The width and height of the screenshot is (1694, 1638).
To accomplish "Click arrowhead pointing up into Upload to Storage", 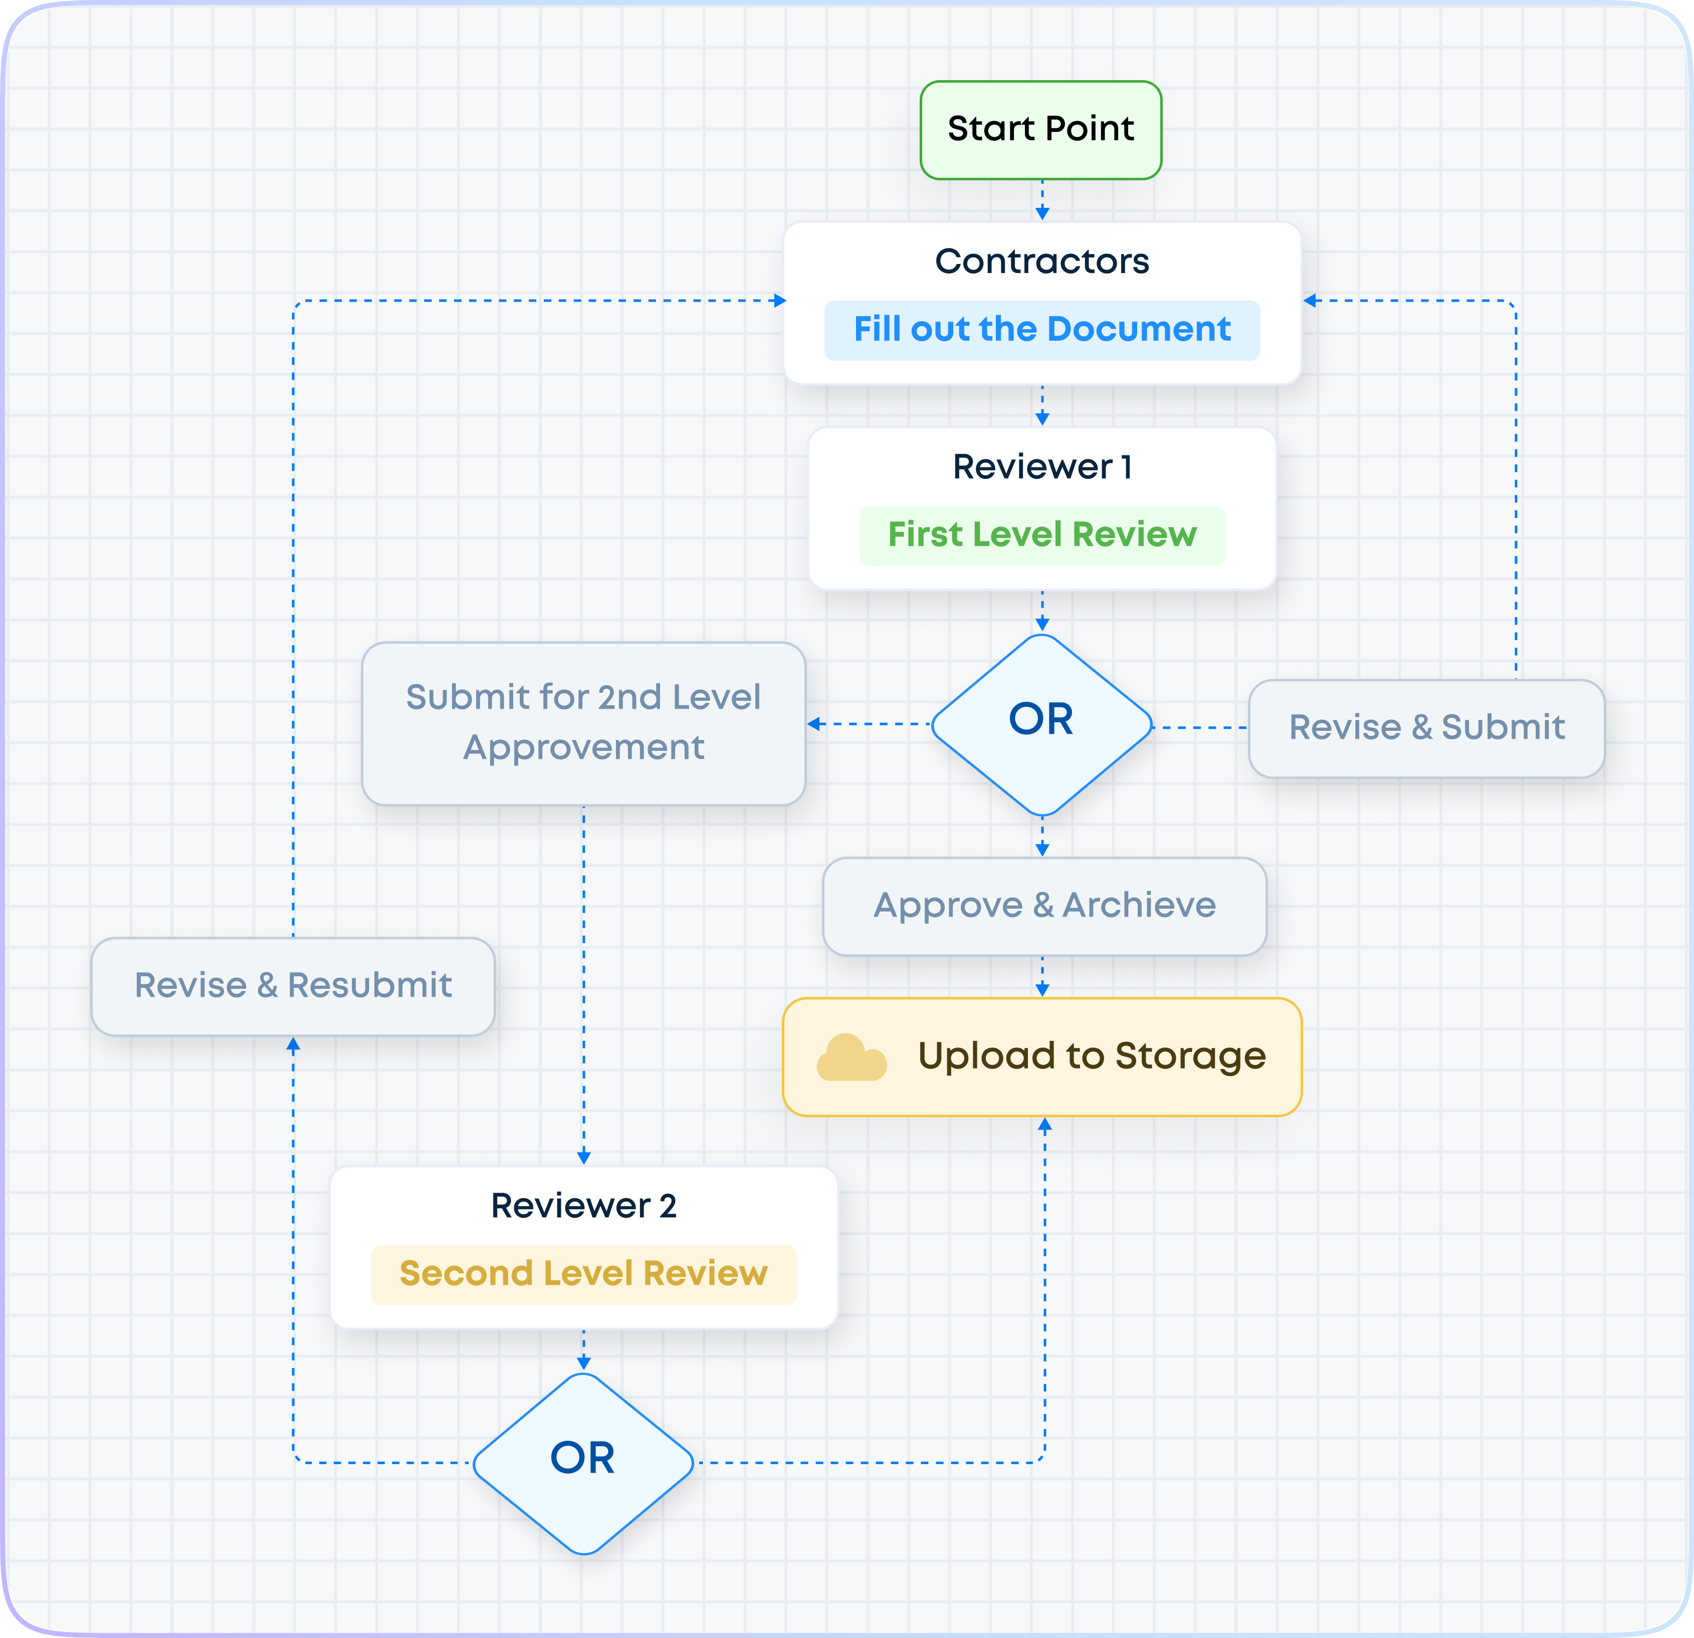I will click(1045, 1125).
